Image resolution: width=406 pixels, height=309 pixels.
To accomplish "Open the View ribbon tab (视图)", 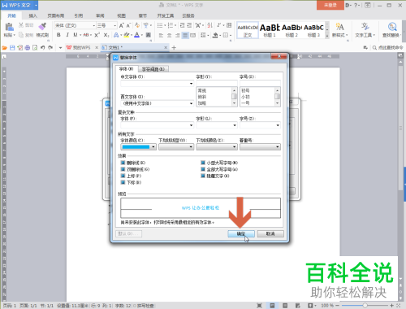I will (121, 15).
